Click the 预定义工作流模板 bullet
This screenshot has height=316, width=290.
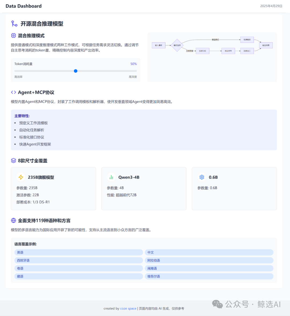point(34,123)
